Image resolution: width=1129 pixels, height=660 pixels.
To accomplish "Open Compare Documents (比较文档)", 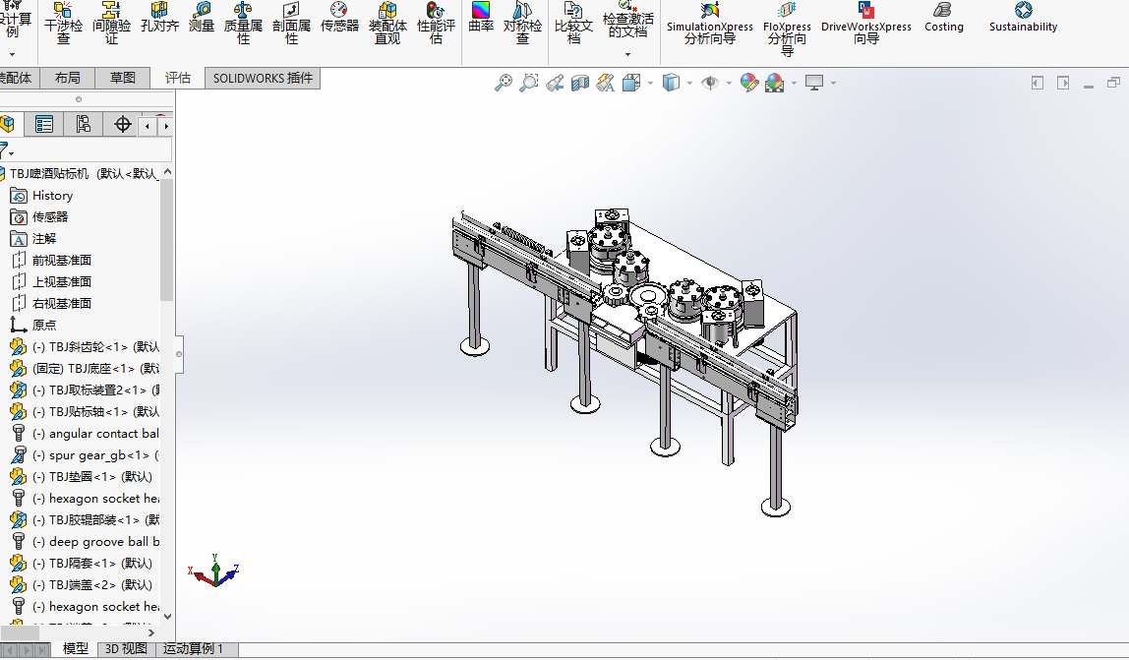I will point(574,23).
